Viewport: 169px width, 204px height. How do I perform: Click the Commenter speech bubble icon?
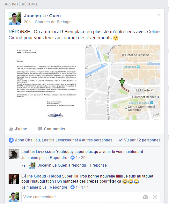coord(40,129)
